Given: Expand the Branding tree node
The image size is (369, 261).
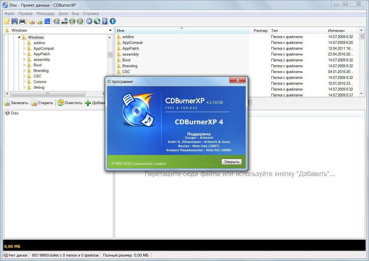Looking at the screenshot, I should [x=24, y=71].
